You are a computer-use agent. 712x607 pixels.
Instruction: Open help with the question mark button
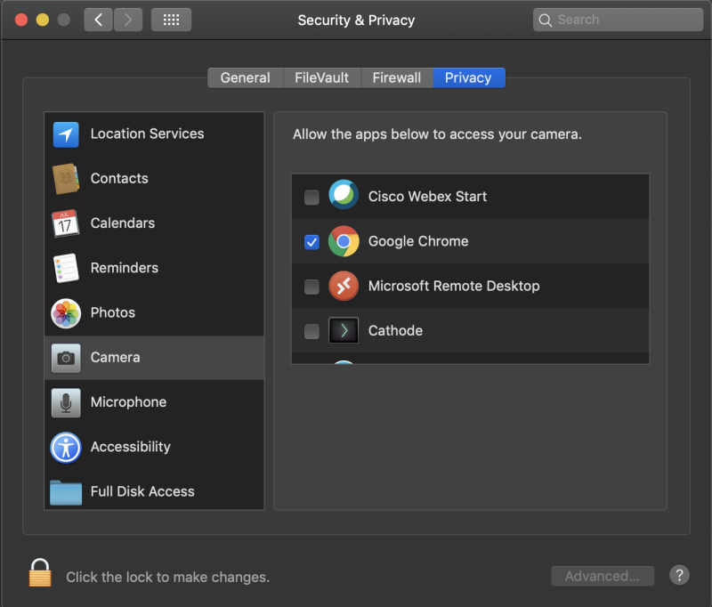point(679,576)
